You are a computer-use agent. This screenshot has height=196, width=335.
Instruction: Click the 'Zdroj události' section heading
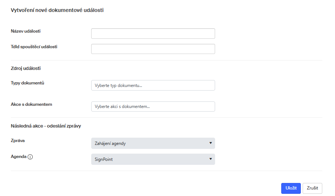point(26,68)
